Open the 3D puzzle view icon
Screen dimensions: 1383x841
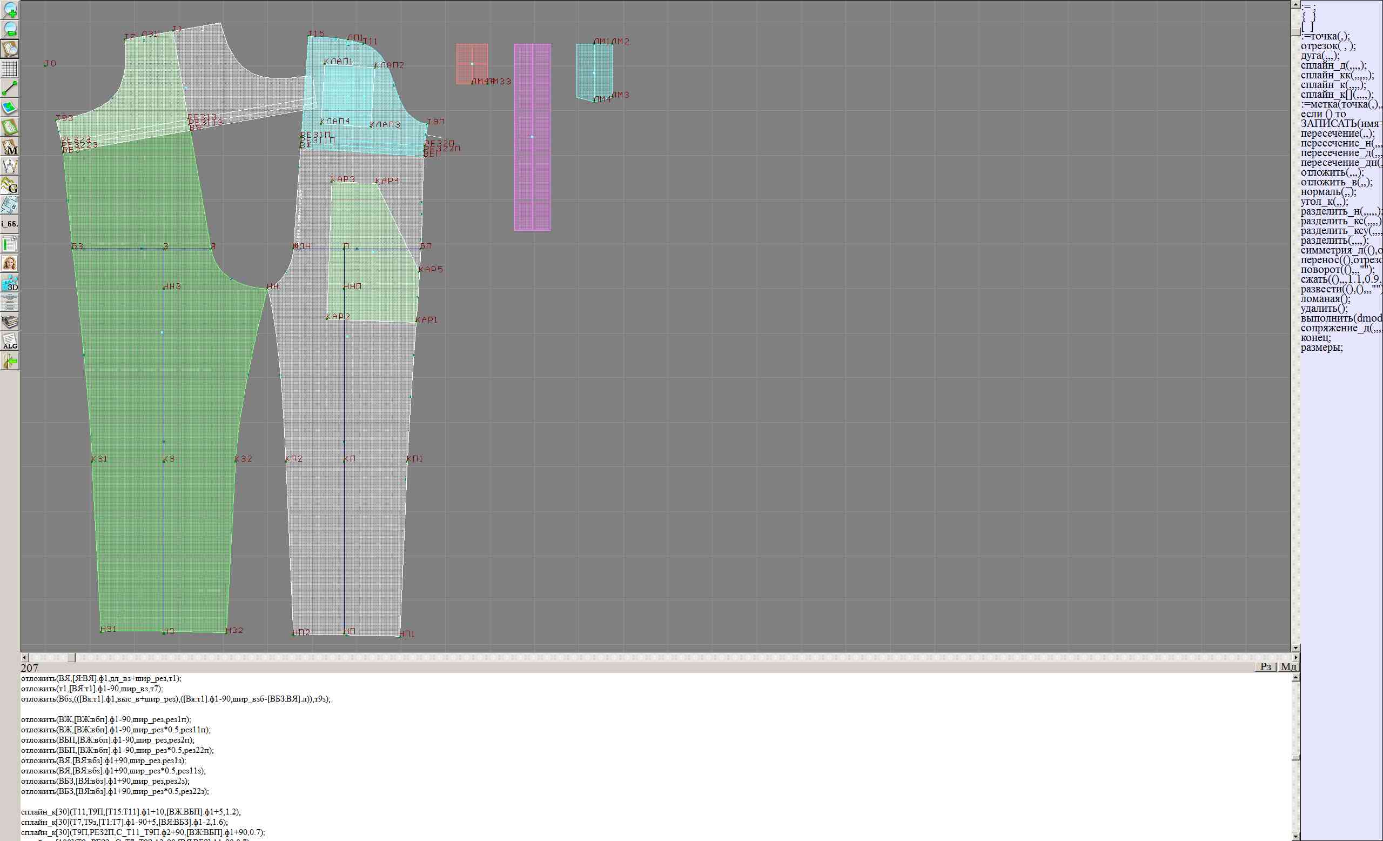[10, 283]
